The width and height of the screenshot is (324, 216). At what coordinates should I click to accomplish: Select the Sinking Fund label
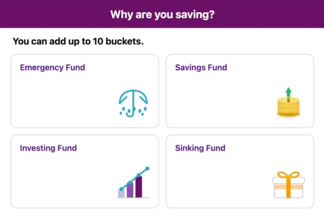tap(200, 148)
